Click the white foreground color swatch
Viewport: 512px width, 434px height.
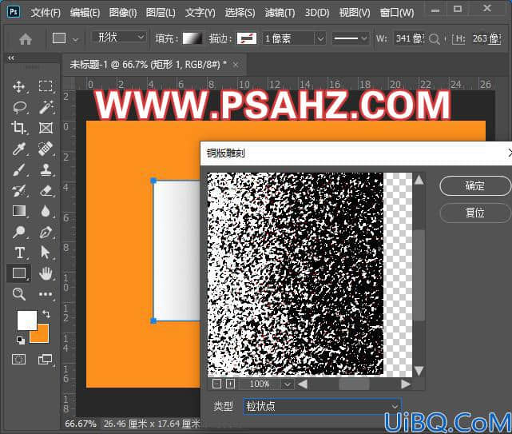[x=27, y=321]
